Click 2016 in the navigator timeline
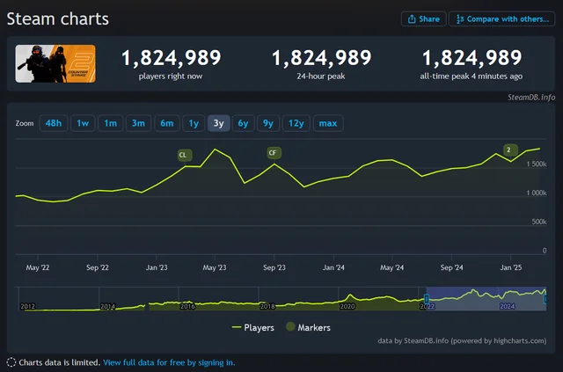The image size is (563, 372). pyautogui.click(x=187, y=306)
